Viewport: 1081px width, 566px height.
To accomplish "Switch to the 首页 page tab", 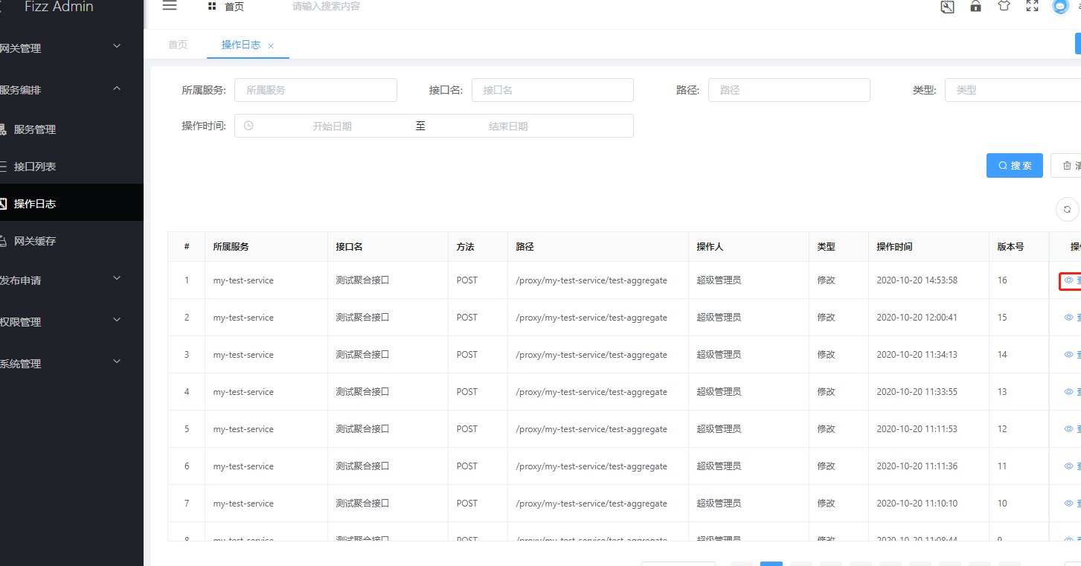I will pos(178,45).
